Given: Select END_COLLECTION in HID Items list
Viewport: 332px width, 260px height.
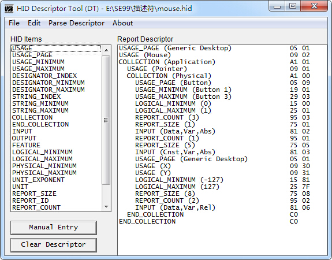Looking at the screenshot, I should [56, 124].
